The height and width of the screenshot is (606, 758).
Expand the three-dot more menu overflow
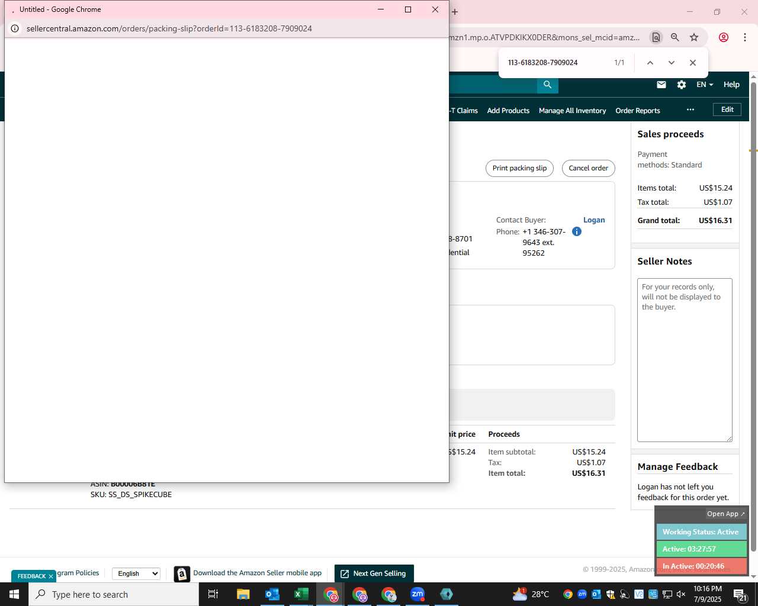pyautogui.click(x=690, y=110)
